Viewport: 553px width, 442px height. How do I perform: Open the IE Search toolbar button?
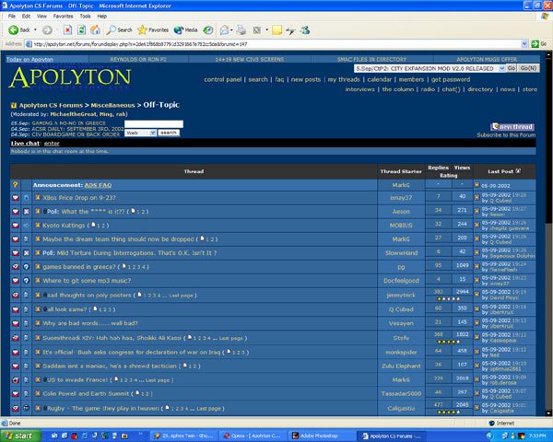pos(119,29)
